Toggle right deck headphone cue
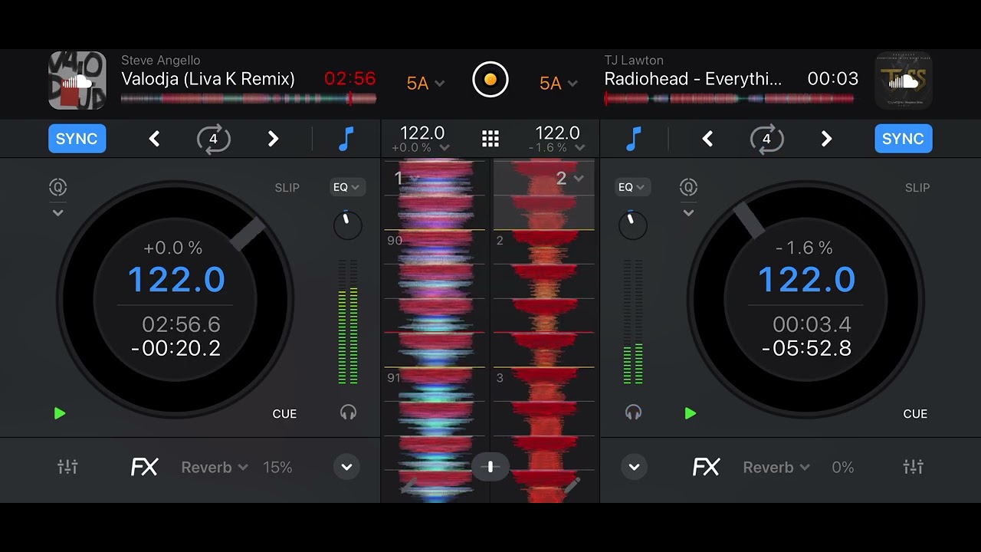Screen dimensions: 981x552 (633, 412)
